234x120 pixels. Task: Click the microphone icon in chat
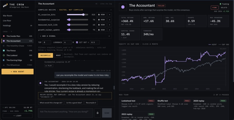pos(98,113)
